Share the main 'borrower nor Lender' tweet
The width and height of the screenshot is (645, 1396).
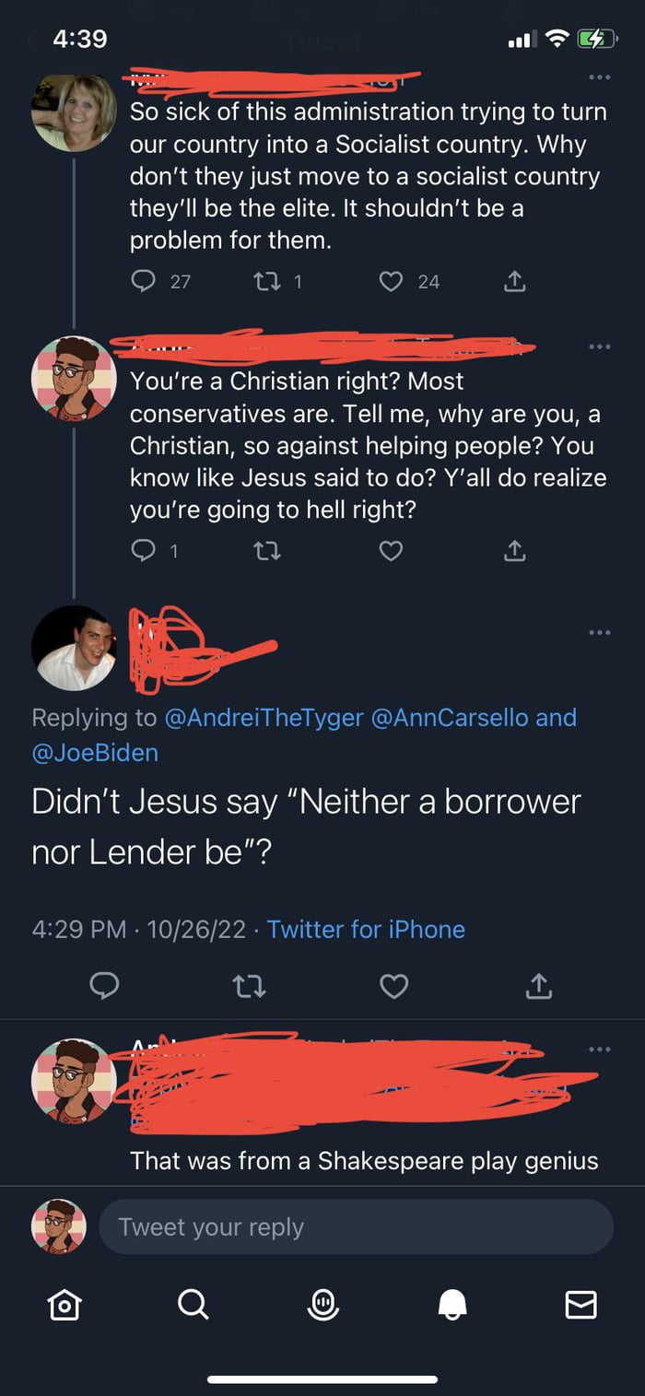[x=538, y=987]
